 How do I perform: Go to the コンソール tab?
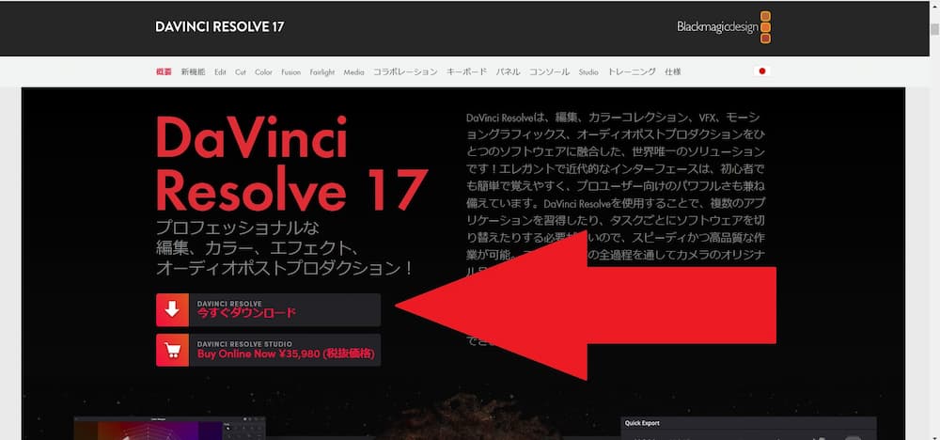click(549, 72)
